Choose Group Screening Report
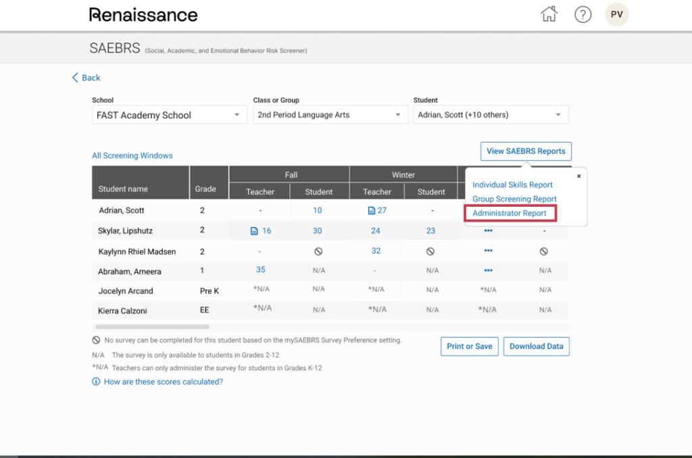This screenshot has width=692, height=458. coord(514,199)
